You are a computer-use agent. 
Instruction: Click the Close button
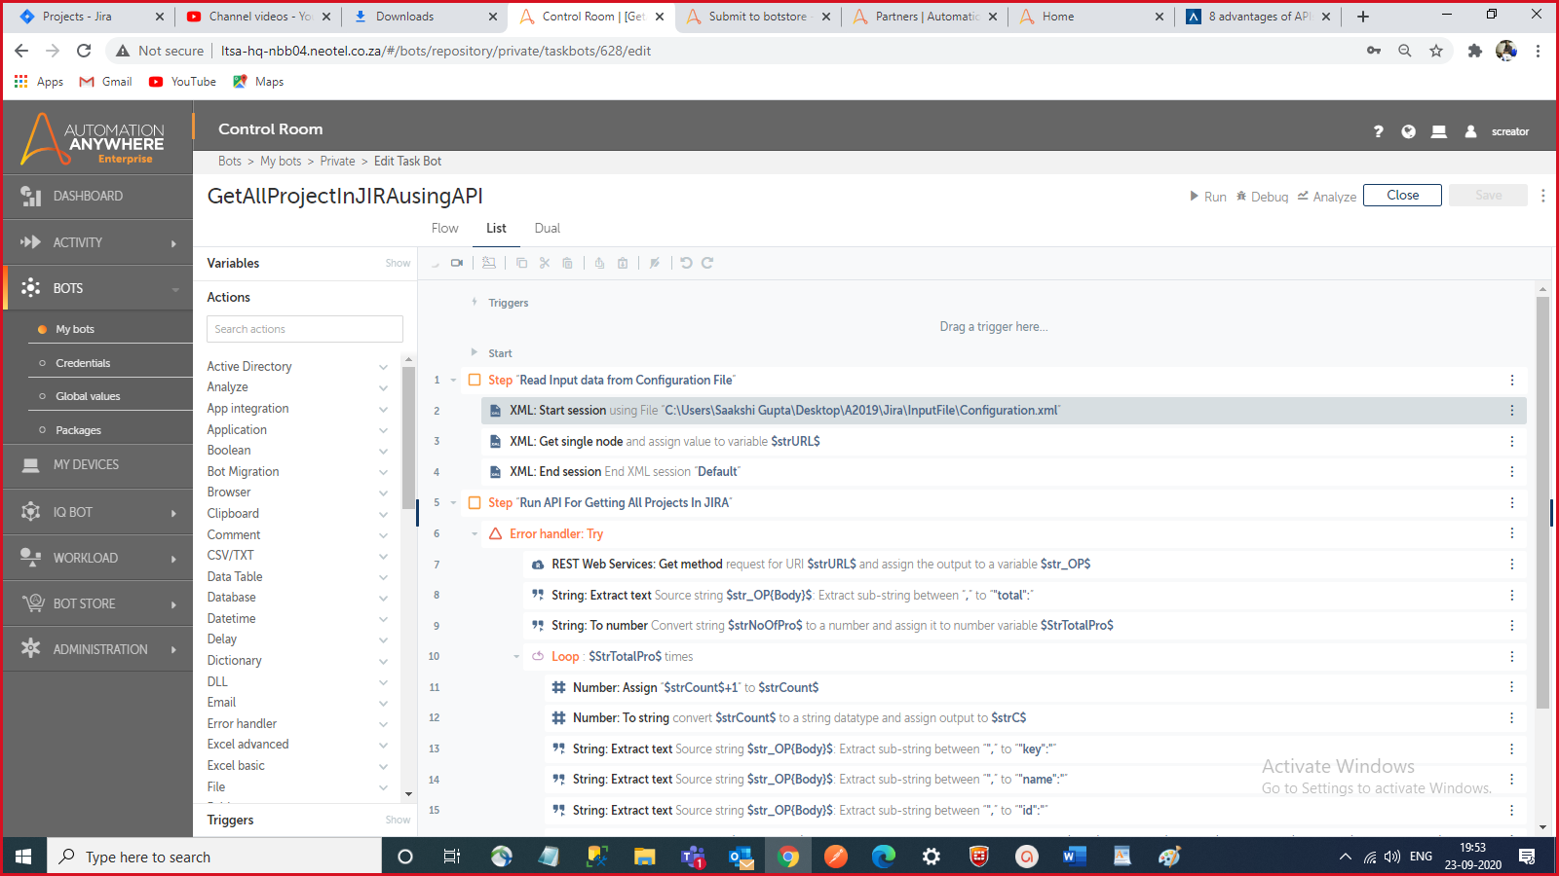click(1402, 196)
